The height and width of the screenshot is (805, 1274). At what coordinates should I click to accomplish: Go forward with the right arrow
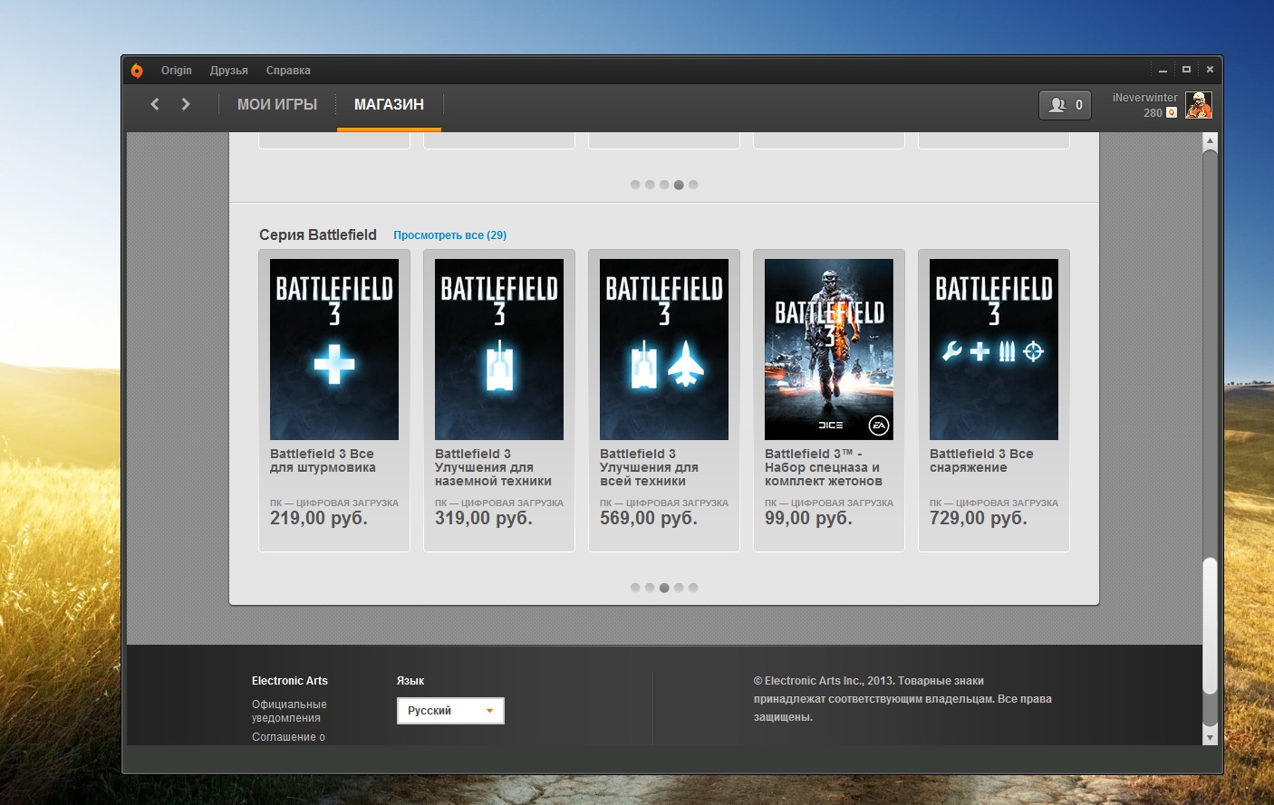[x=186, y=104]
